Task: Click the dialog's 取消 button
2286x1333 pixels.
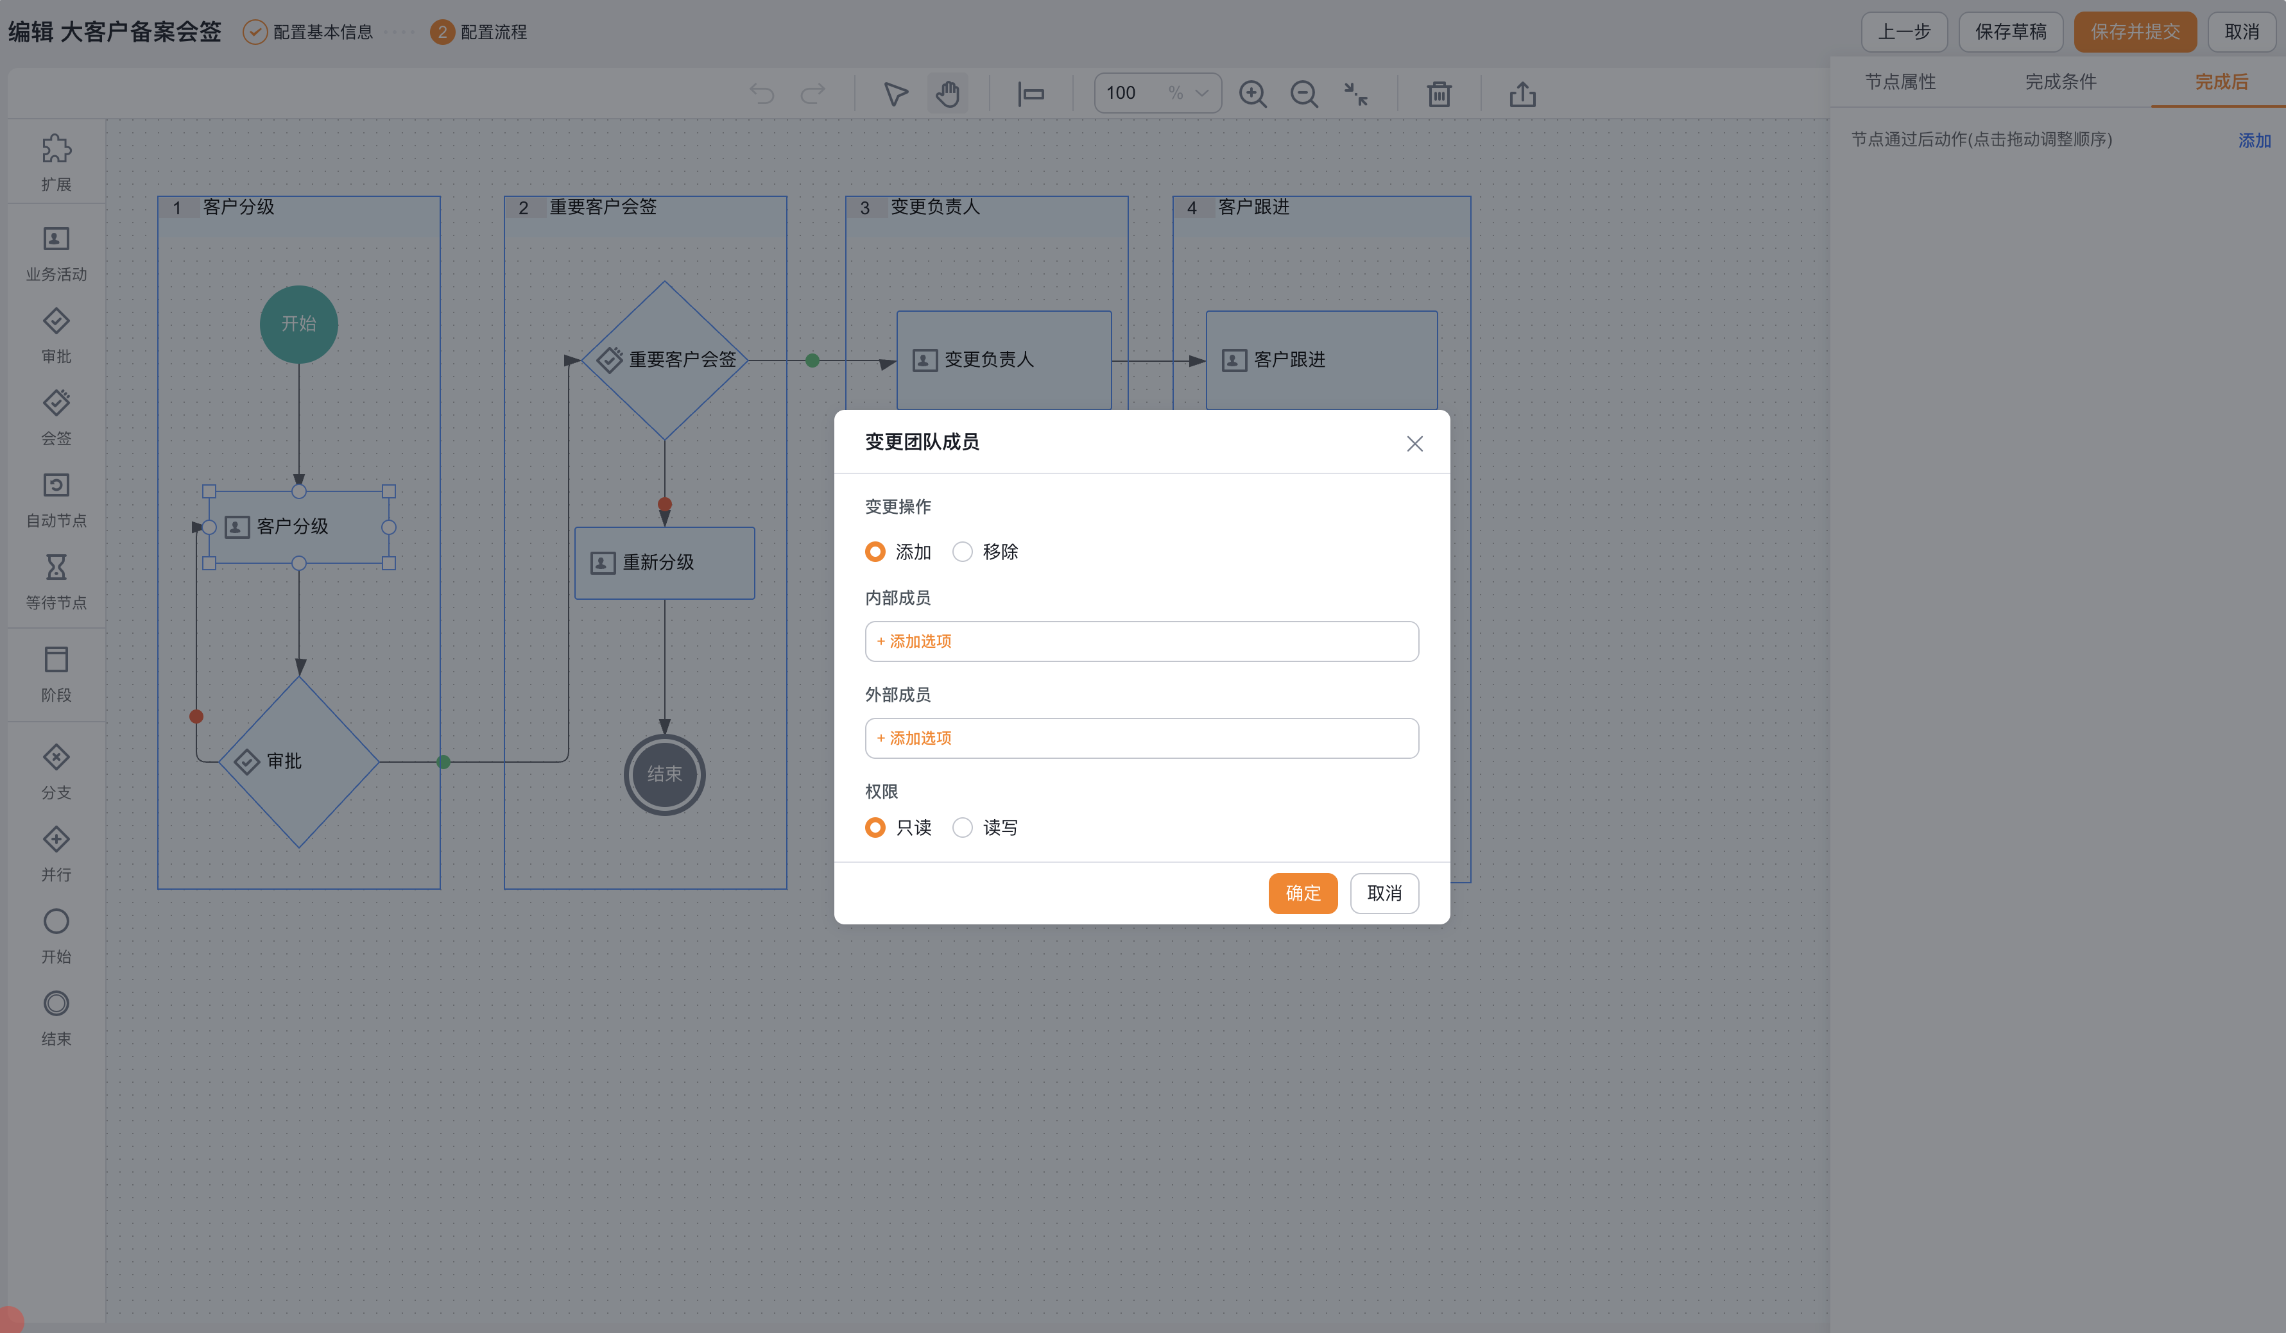Action: click(x=1384, y=893)
